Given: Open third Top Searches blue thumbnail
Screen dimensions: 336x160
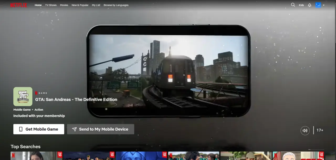Looking at the screenshot, I should pos(141,156).
